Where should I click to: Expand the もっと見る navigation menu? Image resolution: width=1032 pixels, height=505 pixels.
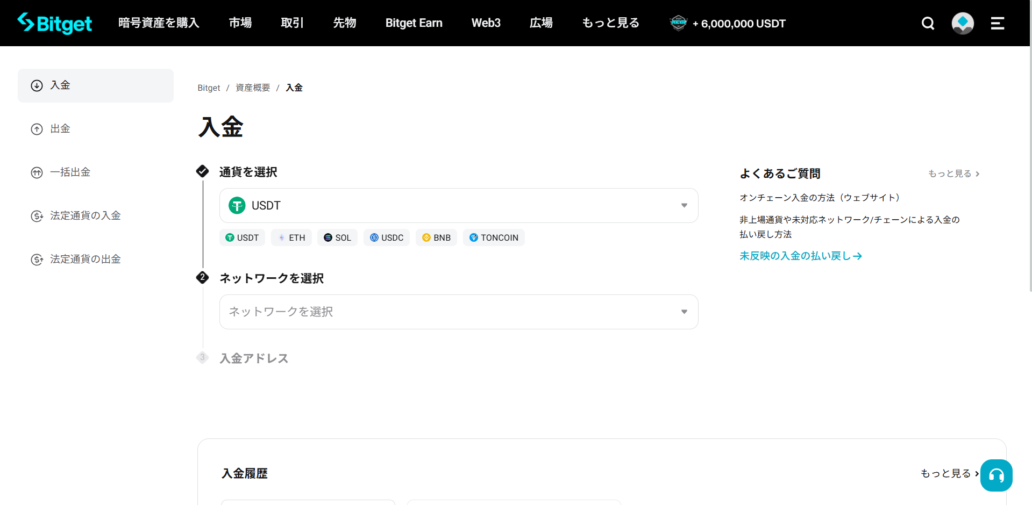pos(610,23)
